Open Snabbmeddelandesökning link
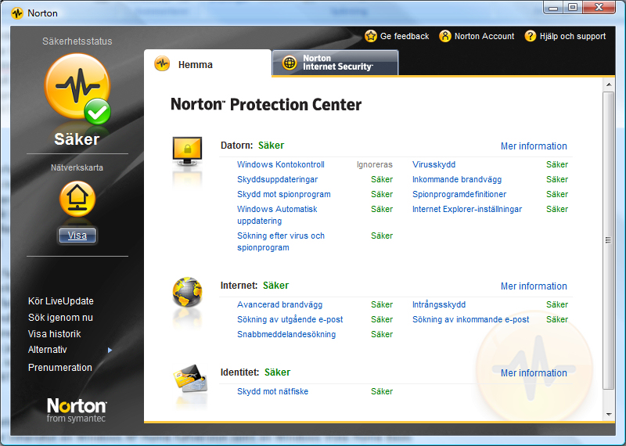626x446 pixels. [286, 334]
